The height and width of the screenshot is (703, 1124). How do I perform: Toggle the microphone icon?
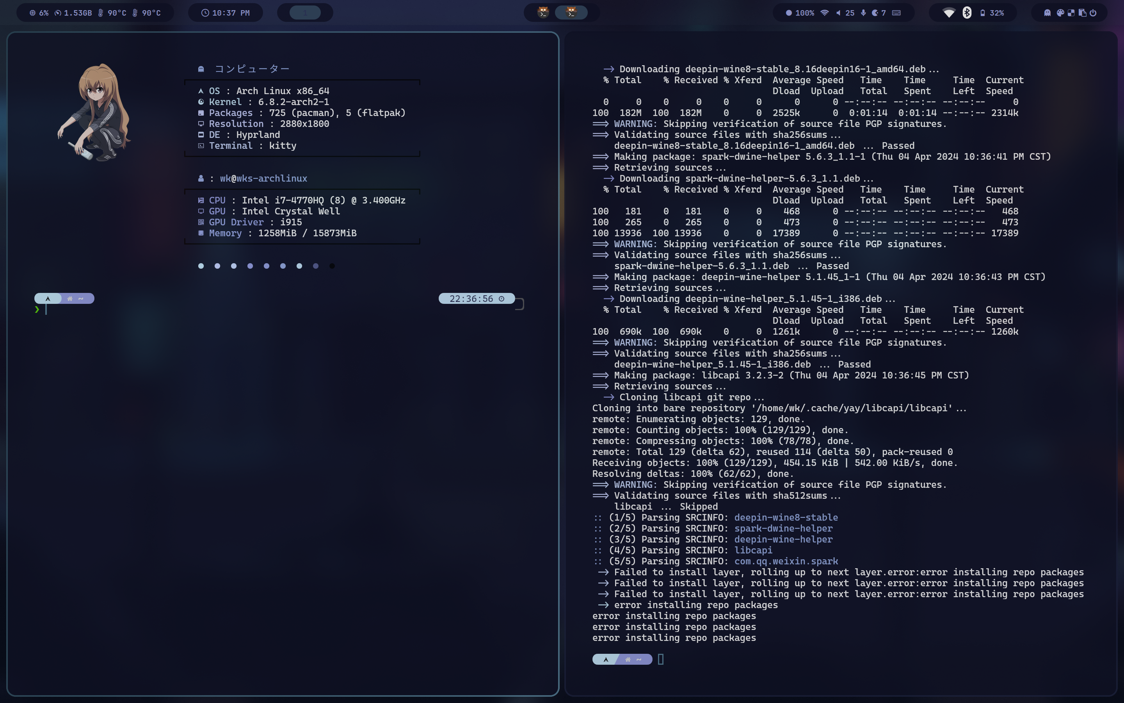click(863, 13)
